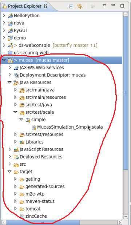This screenshot has height=225, width=131.
Task: Click the gs-securing-web closed project icon
Action: coord(10,53)
